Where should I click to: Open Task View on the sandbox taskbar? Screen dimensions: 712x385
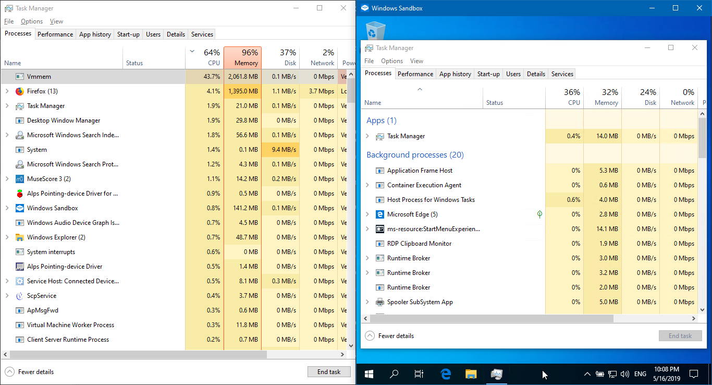[x=419, y=374]
